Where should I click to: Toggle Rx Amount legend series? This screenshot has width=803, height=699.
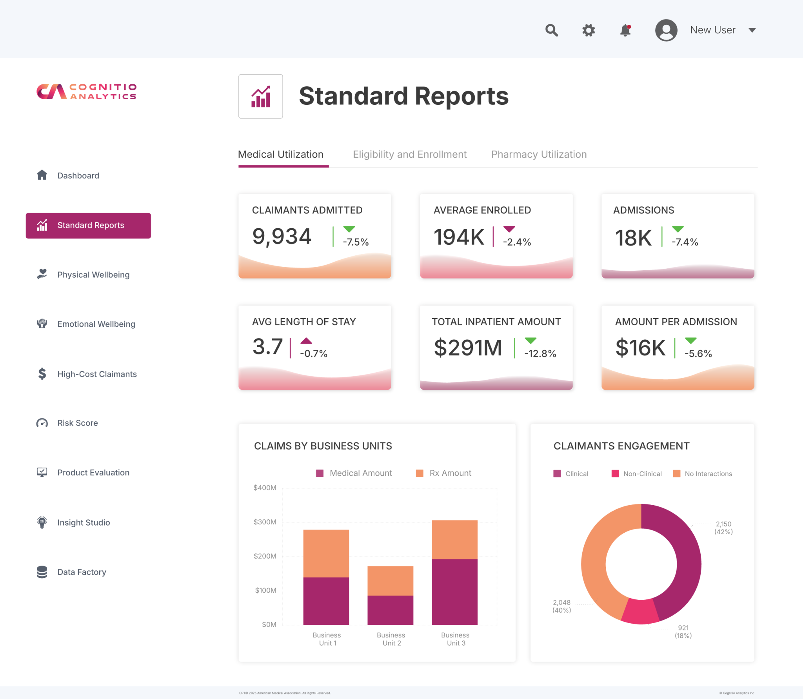450,473
